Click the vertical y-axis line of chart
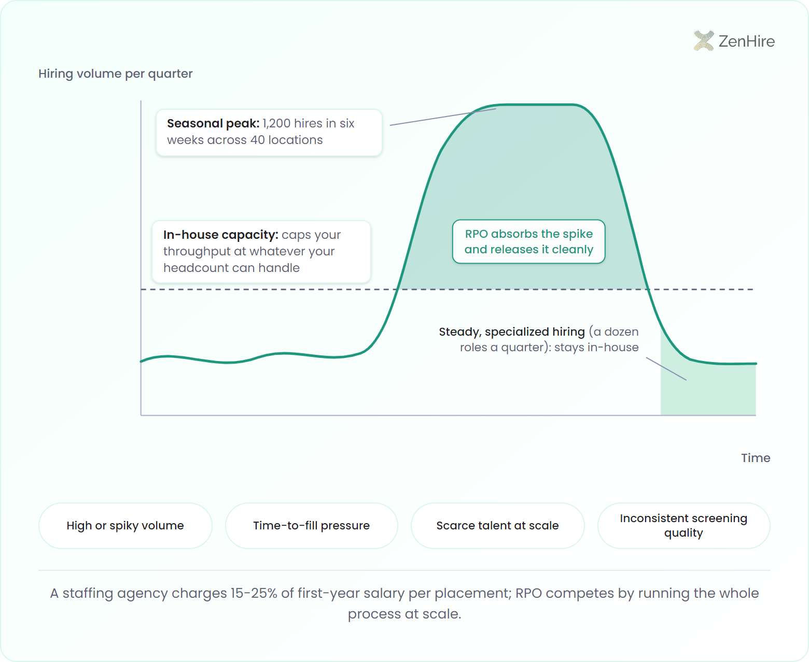 [x=141, y=258]
